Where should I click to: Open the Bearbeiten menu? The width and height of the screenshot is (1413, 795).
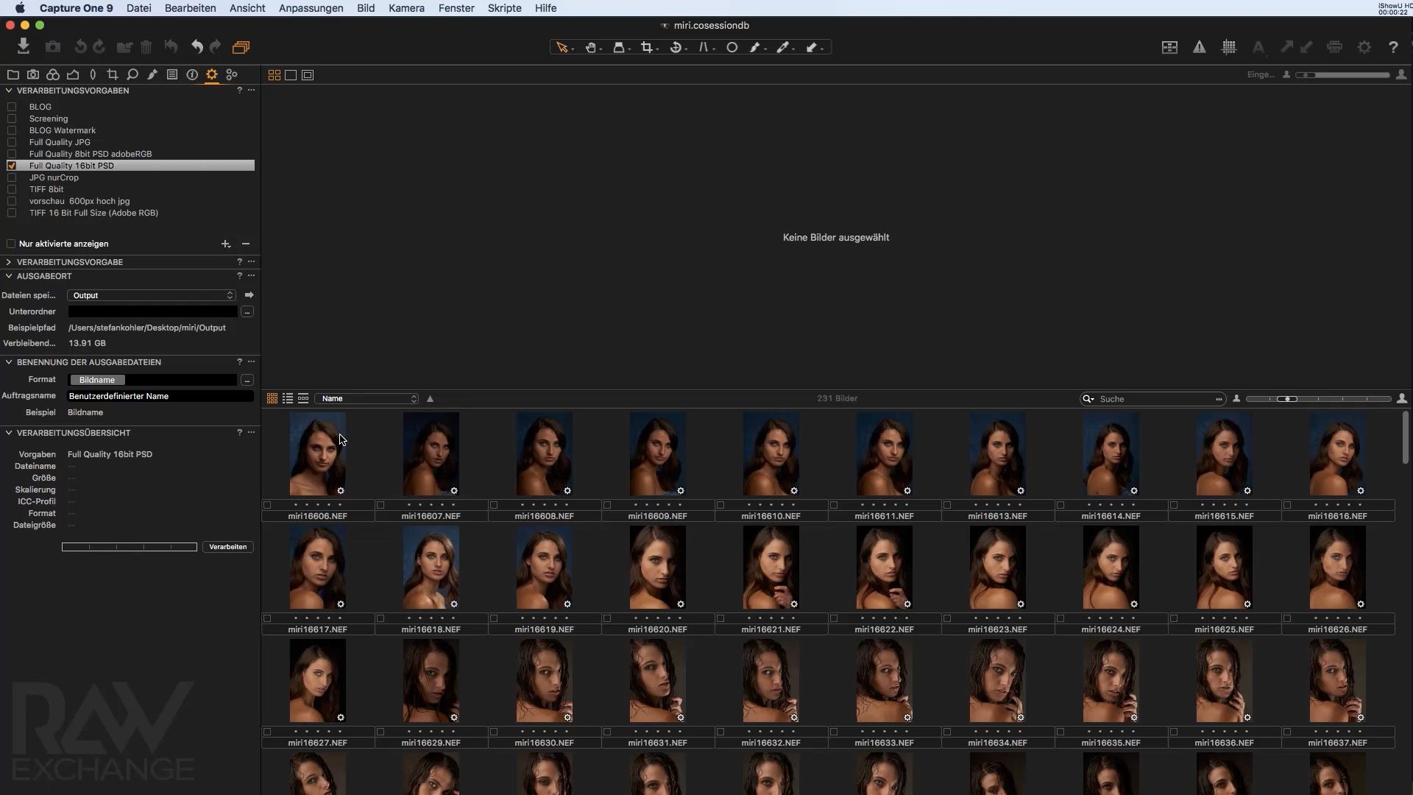click(190, 8)
